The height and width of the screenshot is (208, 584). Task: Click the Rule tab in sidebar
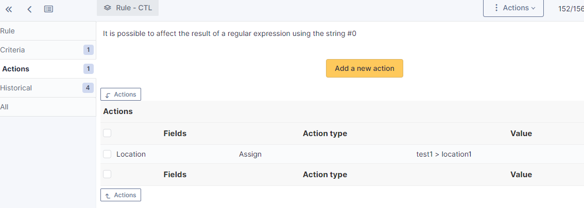(x=8, y=31)
